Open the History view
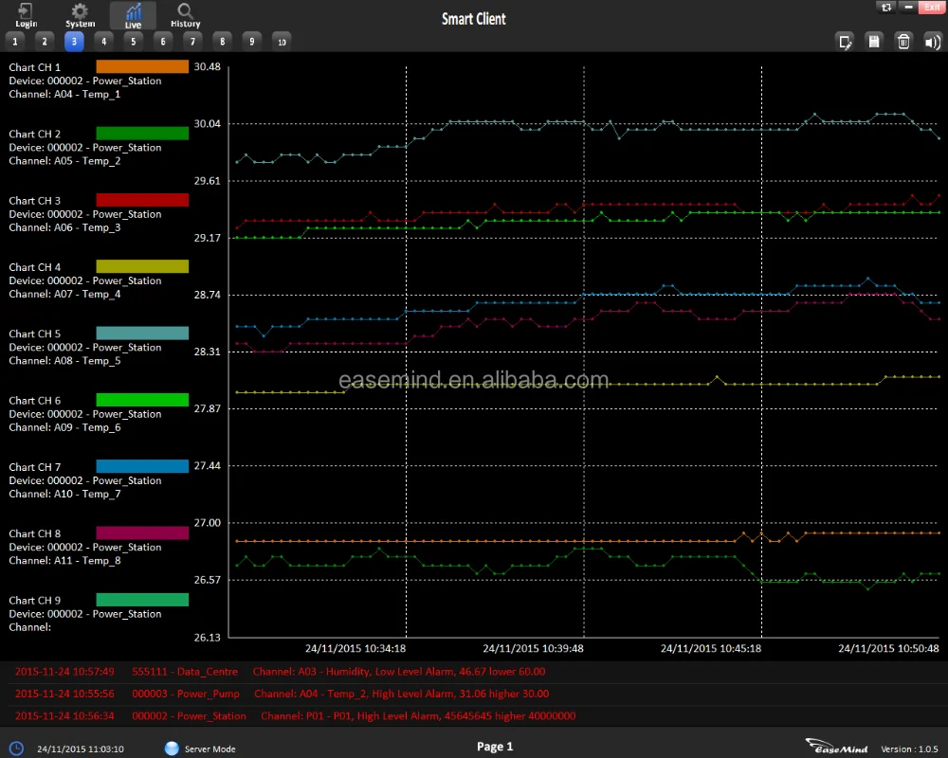Image resolution: width=948 pixels, height=758 pixels. point(184,13)
